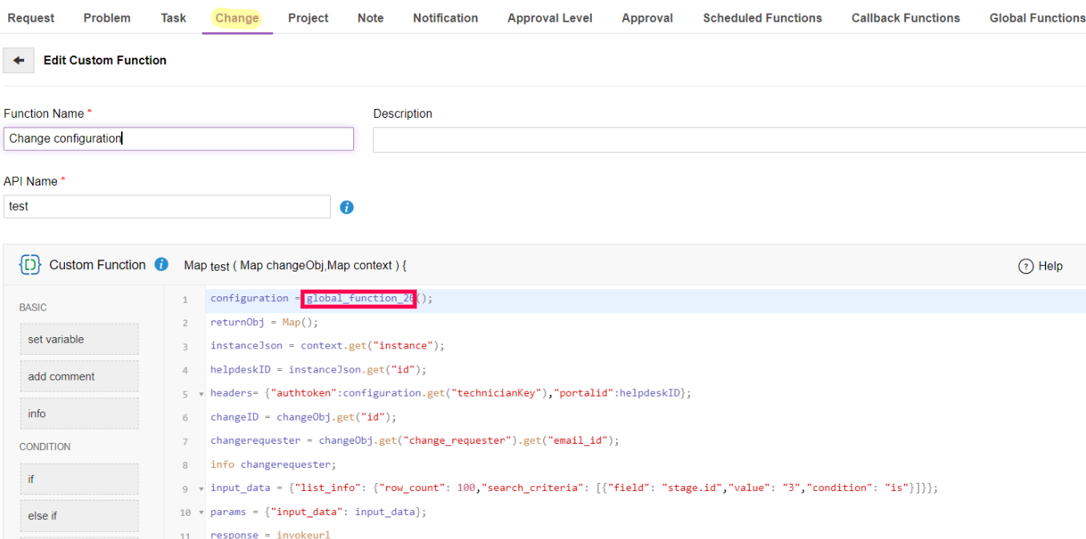The width and height of the screenshot is (1086, 539).
Task: Click the 'set variable' block
Action: 78,339
